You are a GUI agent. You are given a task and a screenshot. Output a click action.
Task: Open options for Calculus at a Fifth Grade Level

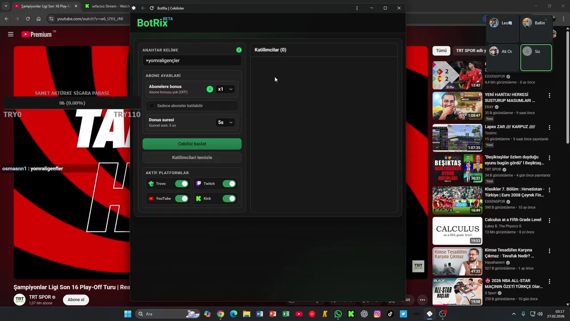click(550, 221)
